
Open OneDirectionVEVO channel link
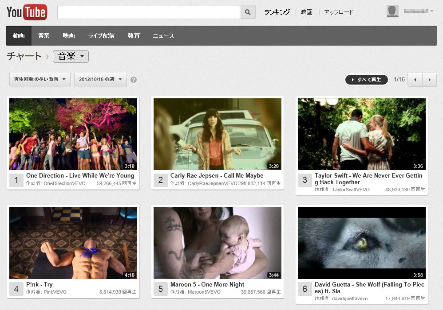click(64, 183)
